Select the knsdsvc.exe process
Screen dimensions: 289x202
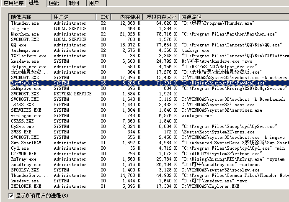(149, 181)
